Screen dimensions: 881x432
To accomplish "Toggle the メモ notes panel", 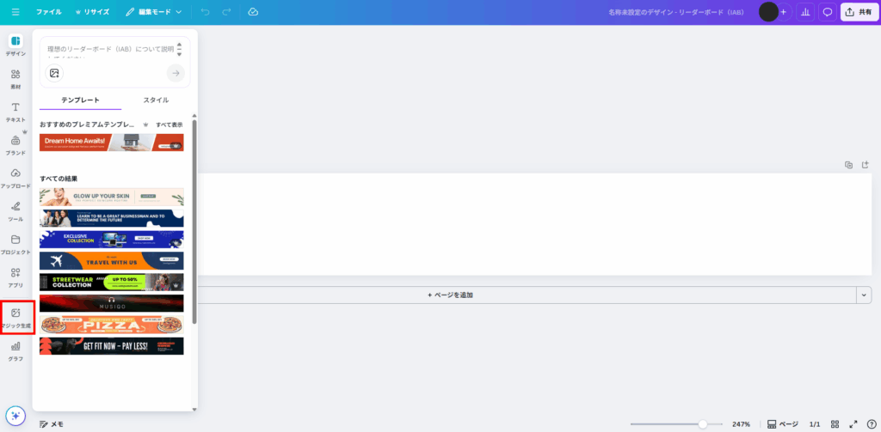I will click(52, 424).
